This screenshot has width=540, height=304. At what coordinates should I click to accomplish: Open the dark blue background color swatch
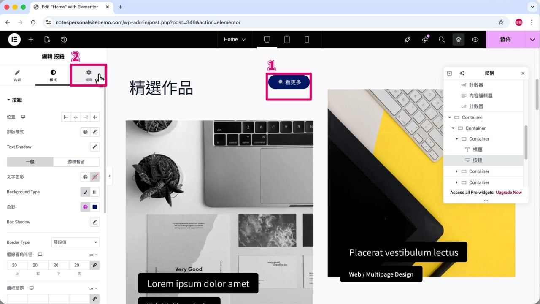95,207
